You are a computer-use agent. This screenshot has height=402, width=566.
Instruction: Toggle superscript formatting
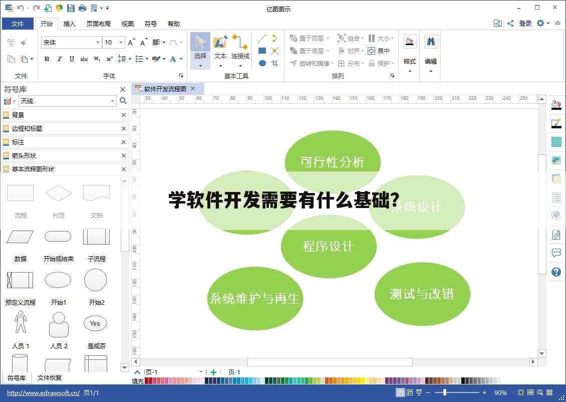point(109,59)
